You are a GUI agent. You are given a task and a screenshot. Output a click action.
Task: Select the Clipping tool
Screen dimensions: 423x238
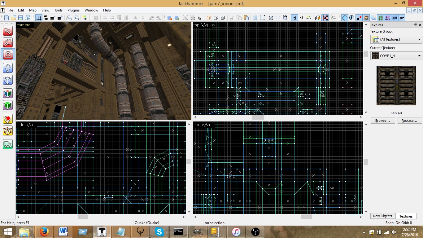pyautogui.click(x=8, y=119)
